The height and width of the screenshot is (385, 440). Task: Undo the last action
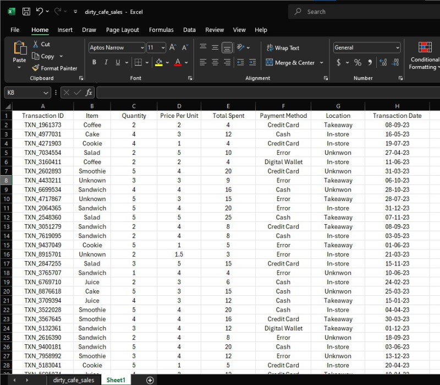click(40, 12)
